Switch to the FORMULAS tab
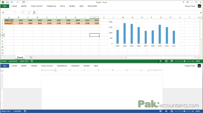The image size is (203, 113). 51,6
